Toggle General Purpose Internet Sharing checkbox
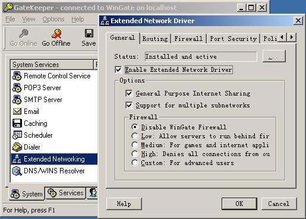Image resolution: width=306 pixels, height=219 pixels. coord(129,93)
